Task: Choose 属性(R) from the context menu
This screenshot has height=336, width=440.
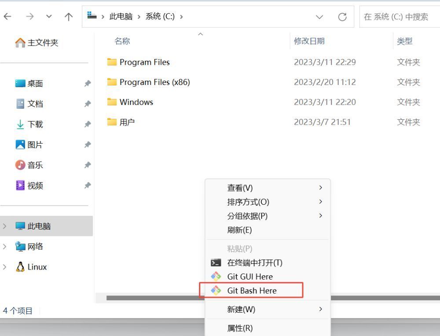Action: tap(268, 328)
